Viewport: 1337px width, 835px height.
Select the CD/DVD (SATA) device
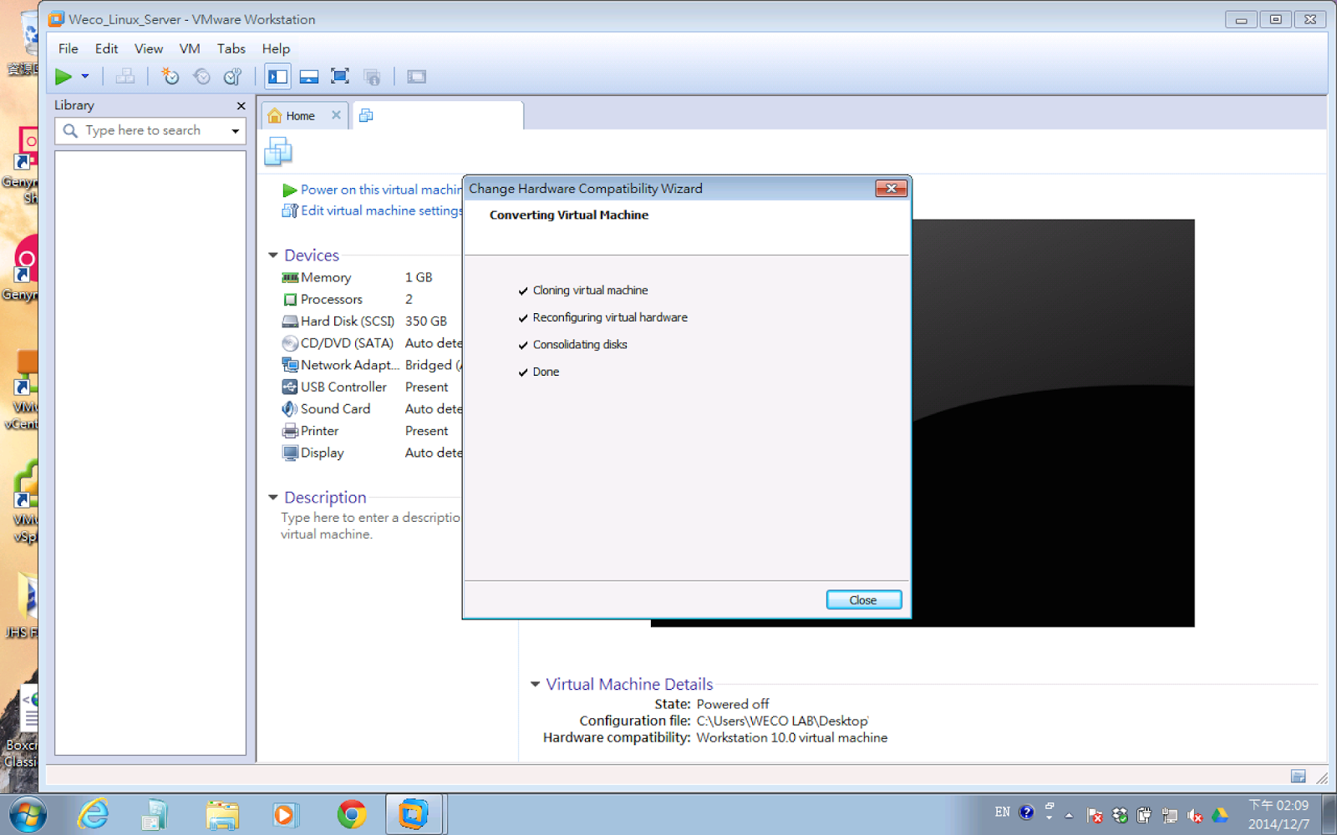pos(371,343)
